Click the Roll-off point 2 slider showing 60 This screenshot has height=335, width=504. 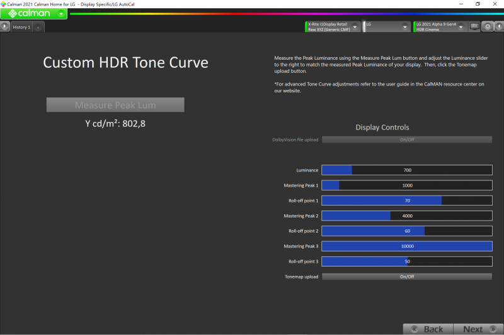[407, 231]
